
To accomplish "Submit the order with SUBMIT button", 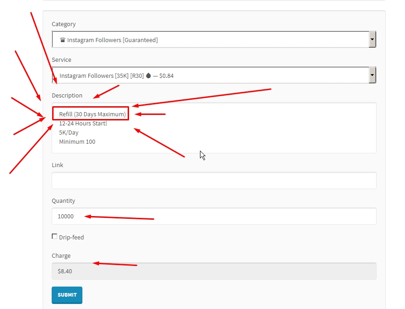I will (x=67, y=295).
